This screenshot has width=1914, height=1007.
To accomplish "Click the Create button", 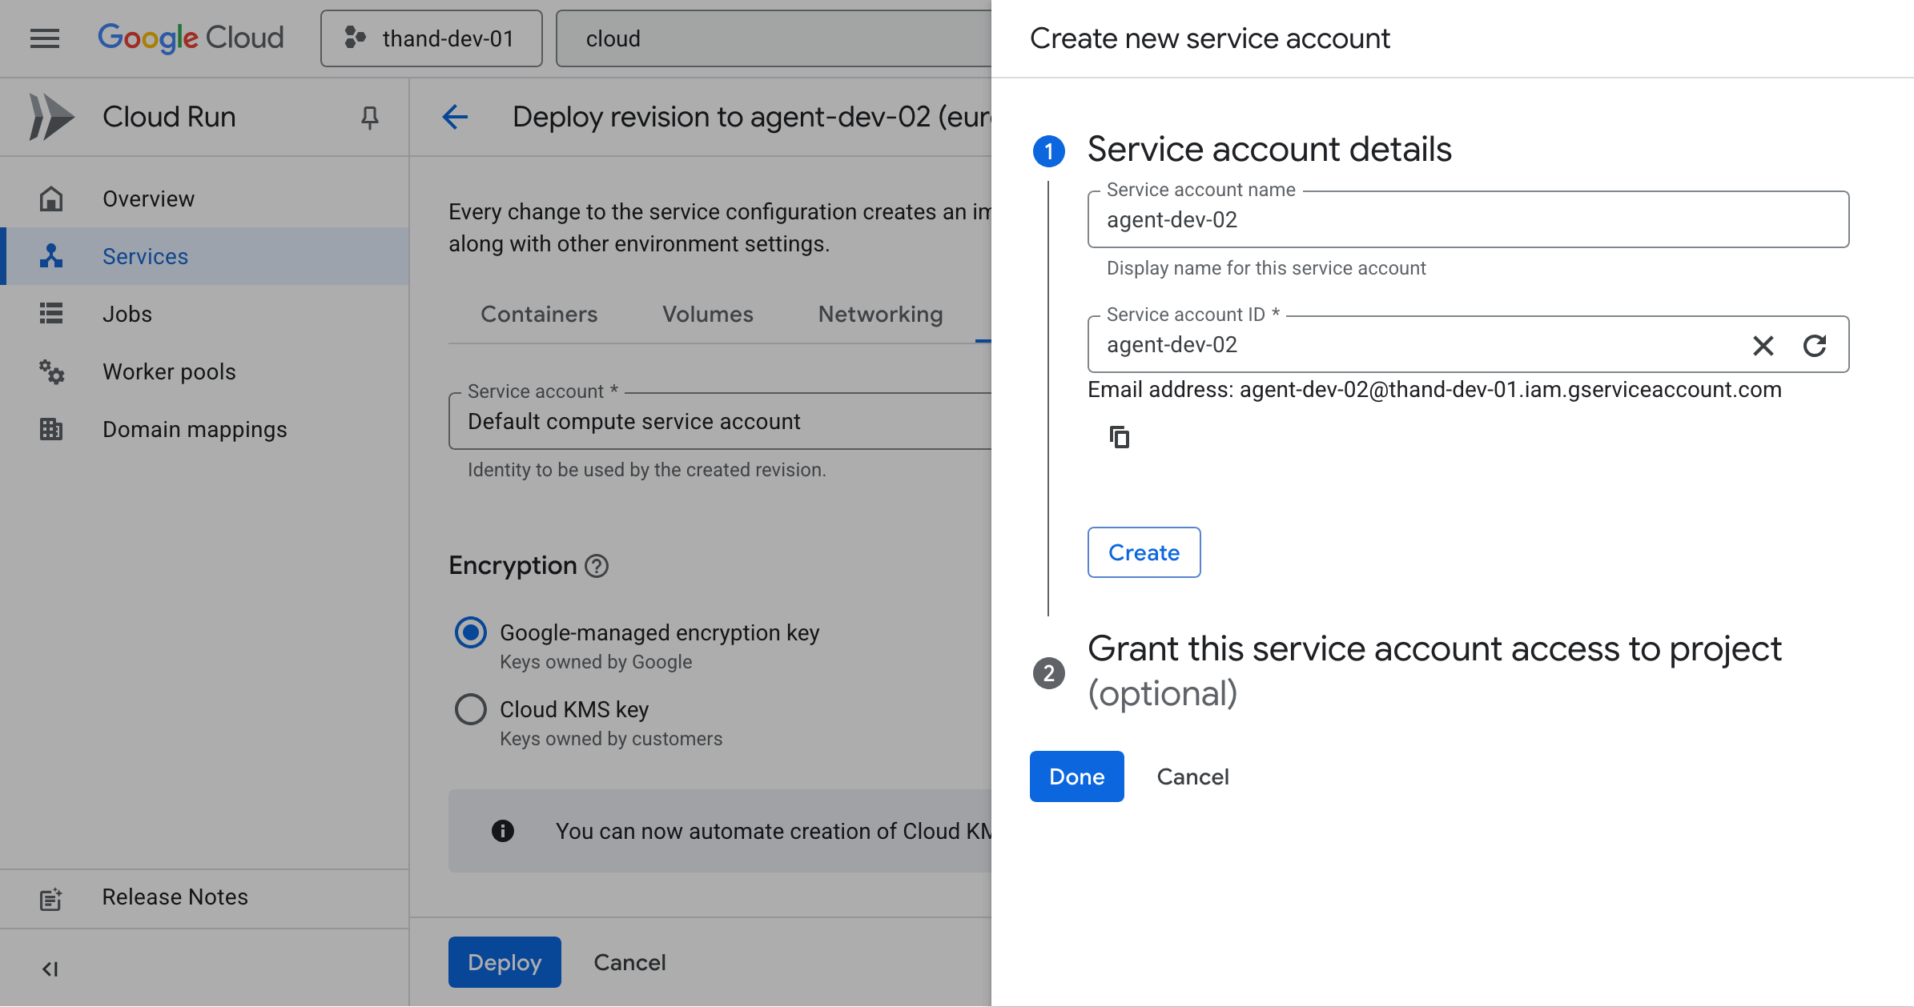I will click(1144, 552).
